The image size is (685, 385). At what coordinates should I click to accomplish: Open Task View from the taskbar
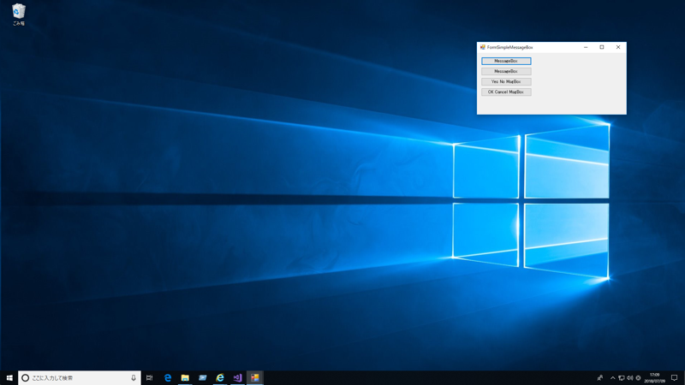149,377
